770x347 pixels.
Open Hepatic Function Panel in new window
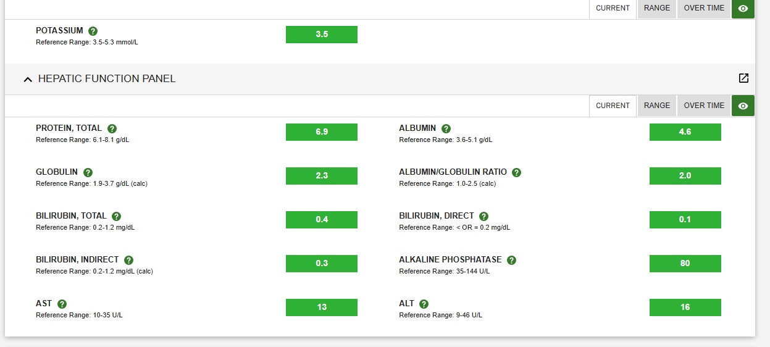coord(743,78)
